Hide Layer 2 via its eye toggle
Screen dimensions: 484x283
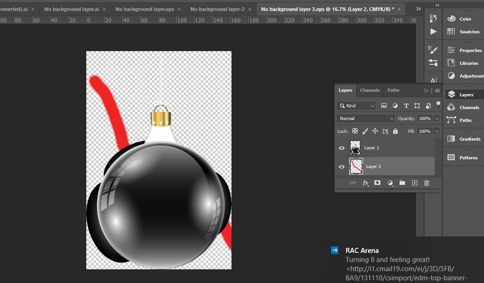pos(342,167)
